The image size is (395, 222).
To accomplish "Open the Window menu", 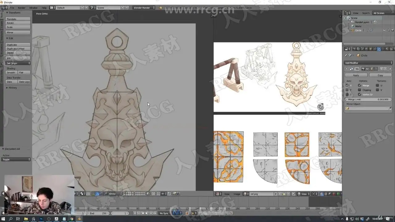I will click(33, 8).
